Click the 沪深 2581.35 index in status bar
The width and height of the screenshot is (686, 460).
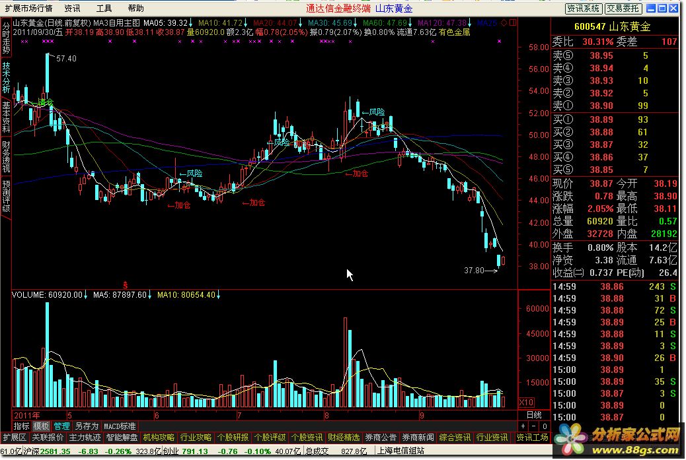click(x=47, y=451)
